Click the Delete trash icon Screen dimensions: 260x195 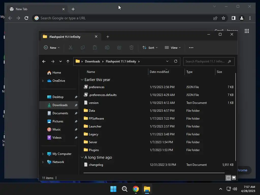point(132,47)
